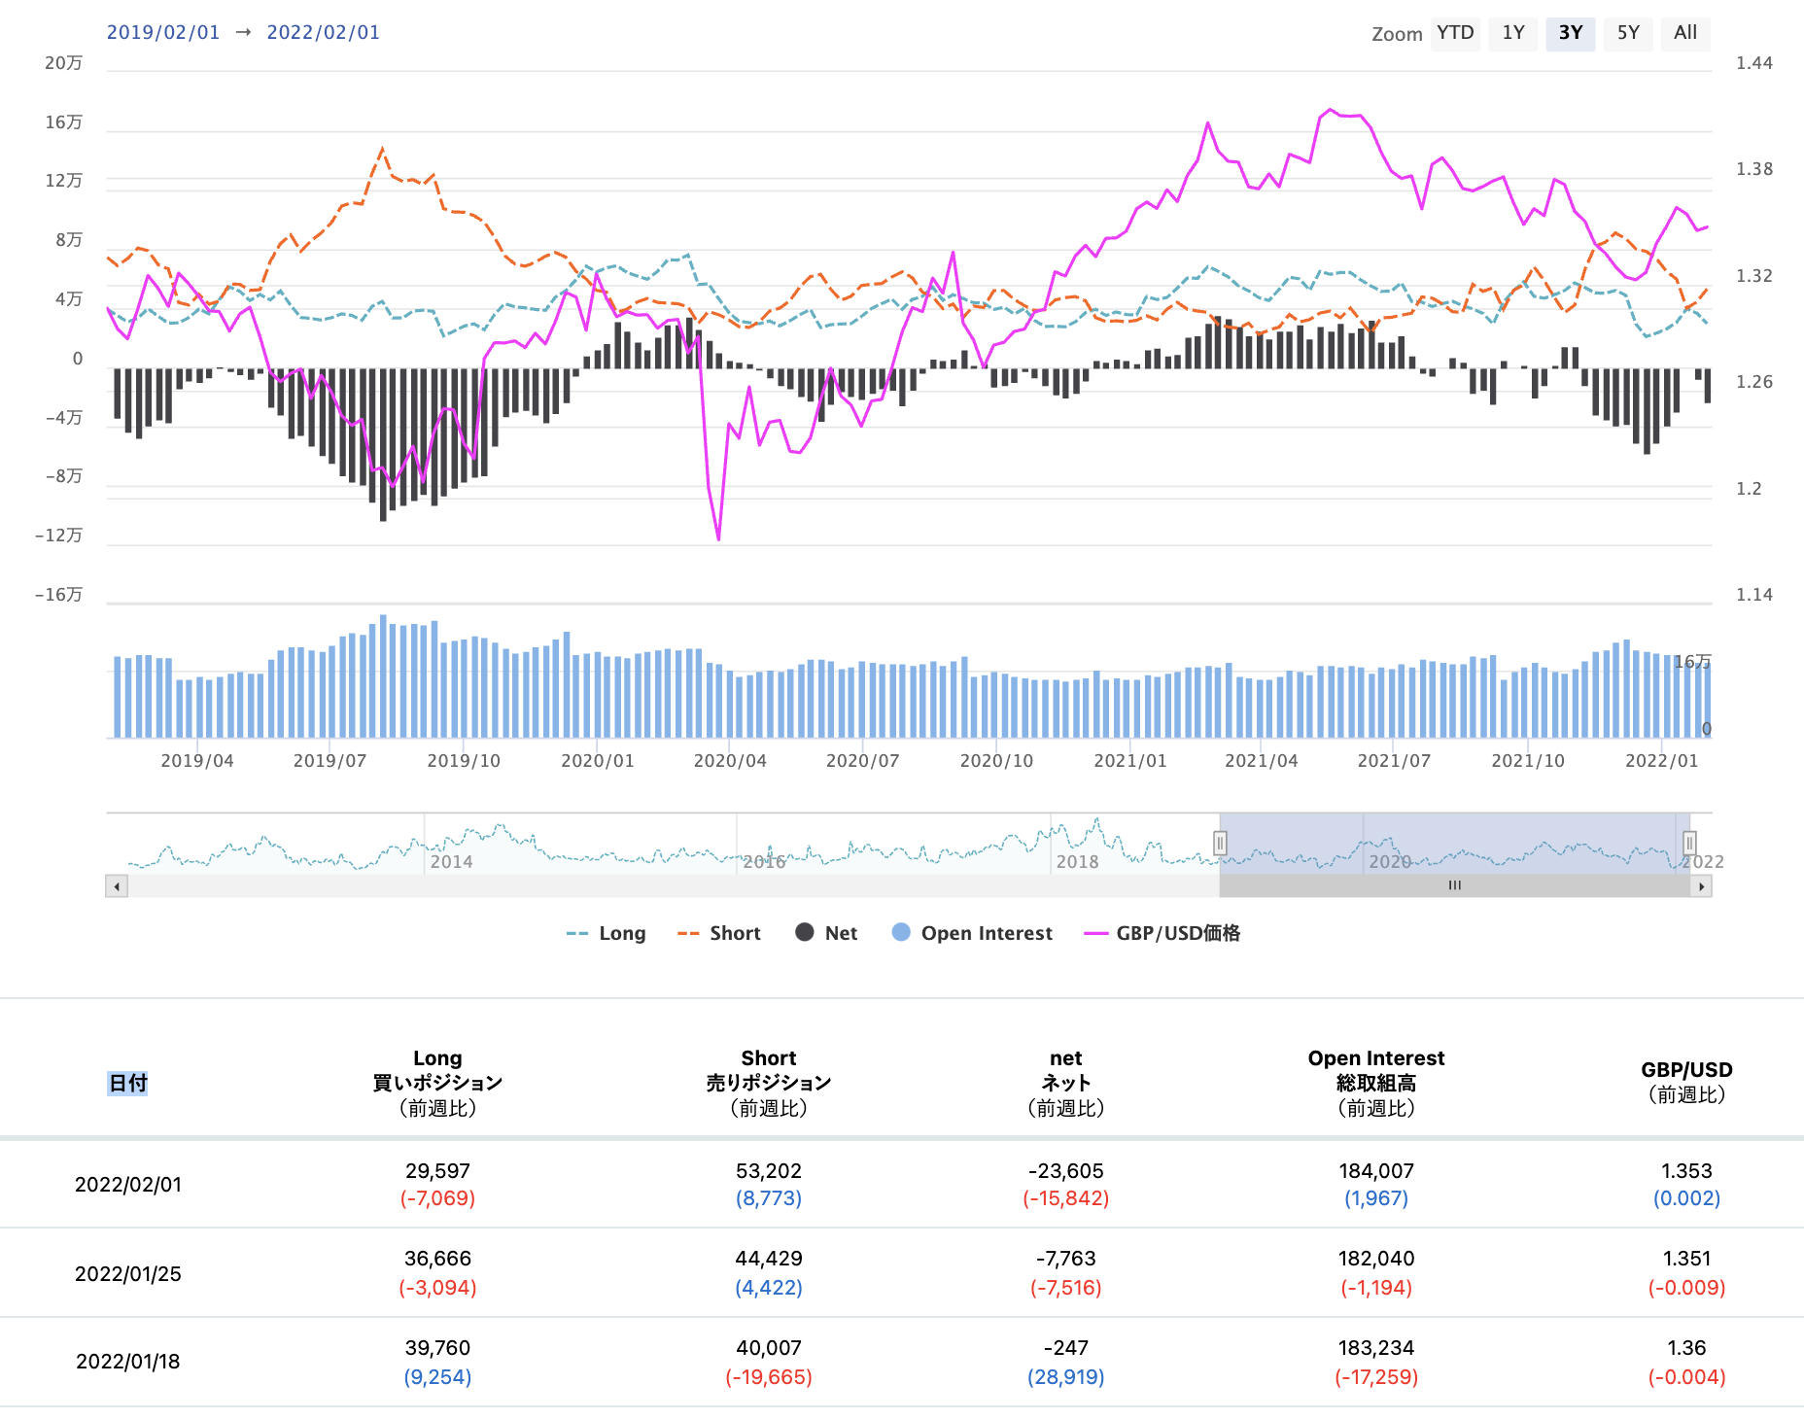Grab the navigator right range handle

1689,843
